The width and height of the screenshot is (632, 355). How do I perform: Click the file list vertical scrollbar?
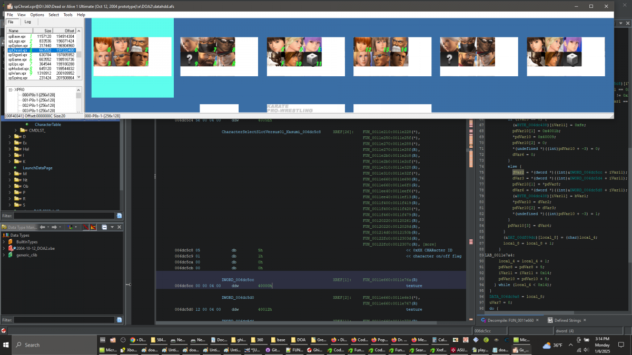(79, 55)
